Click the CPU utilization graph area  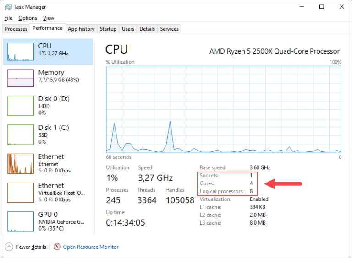click(x=224, y=109)
